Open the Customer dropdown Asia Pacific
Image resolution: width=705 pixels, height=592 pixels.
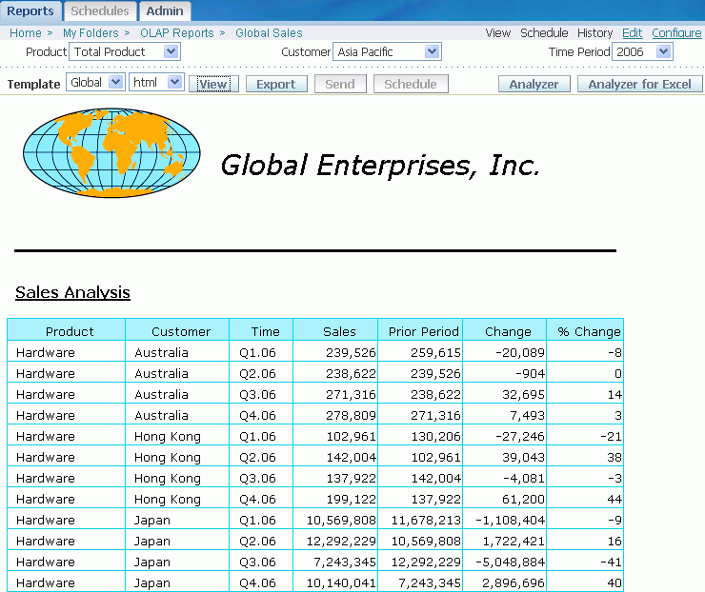pyautogui.click(x=387, y=51)
